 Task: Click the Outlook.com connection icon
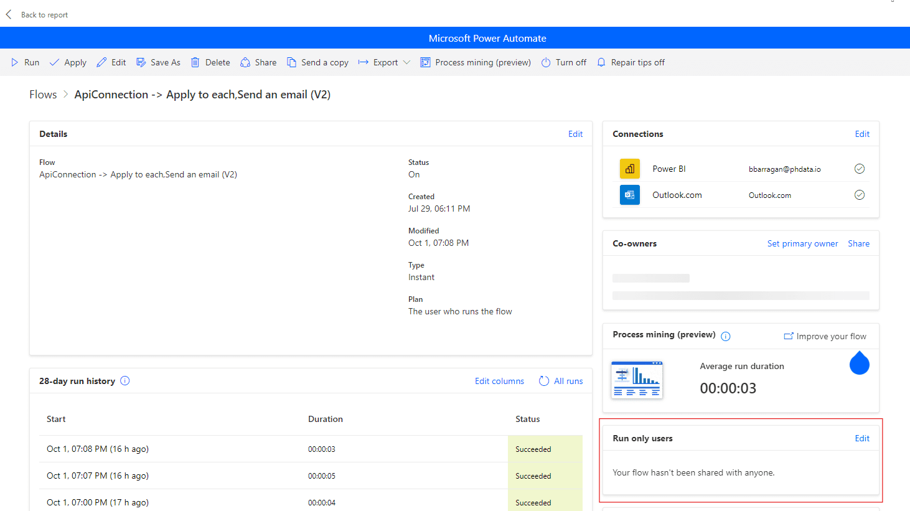(630, 195)
